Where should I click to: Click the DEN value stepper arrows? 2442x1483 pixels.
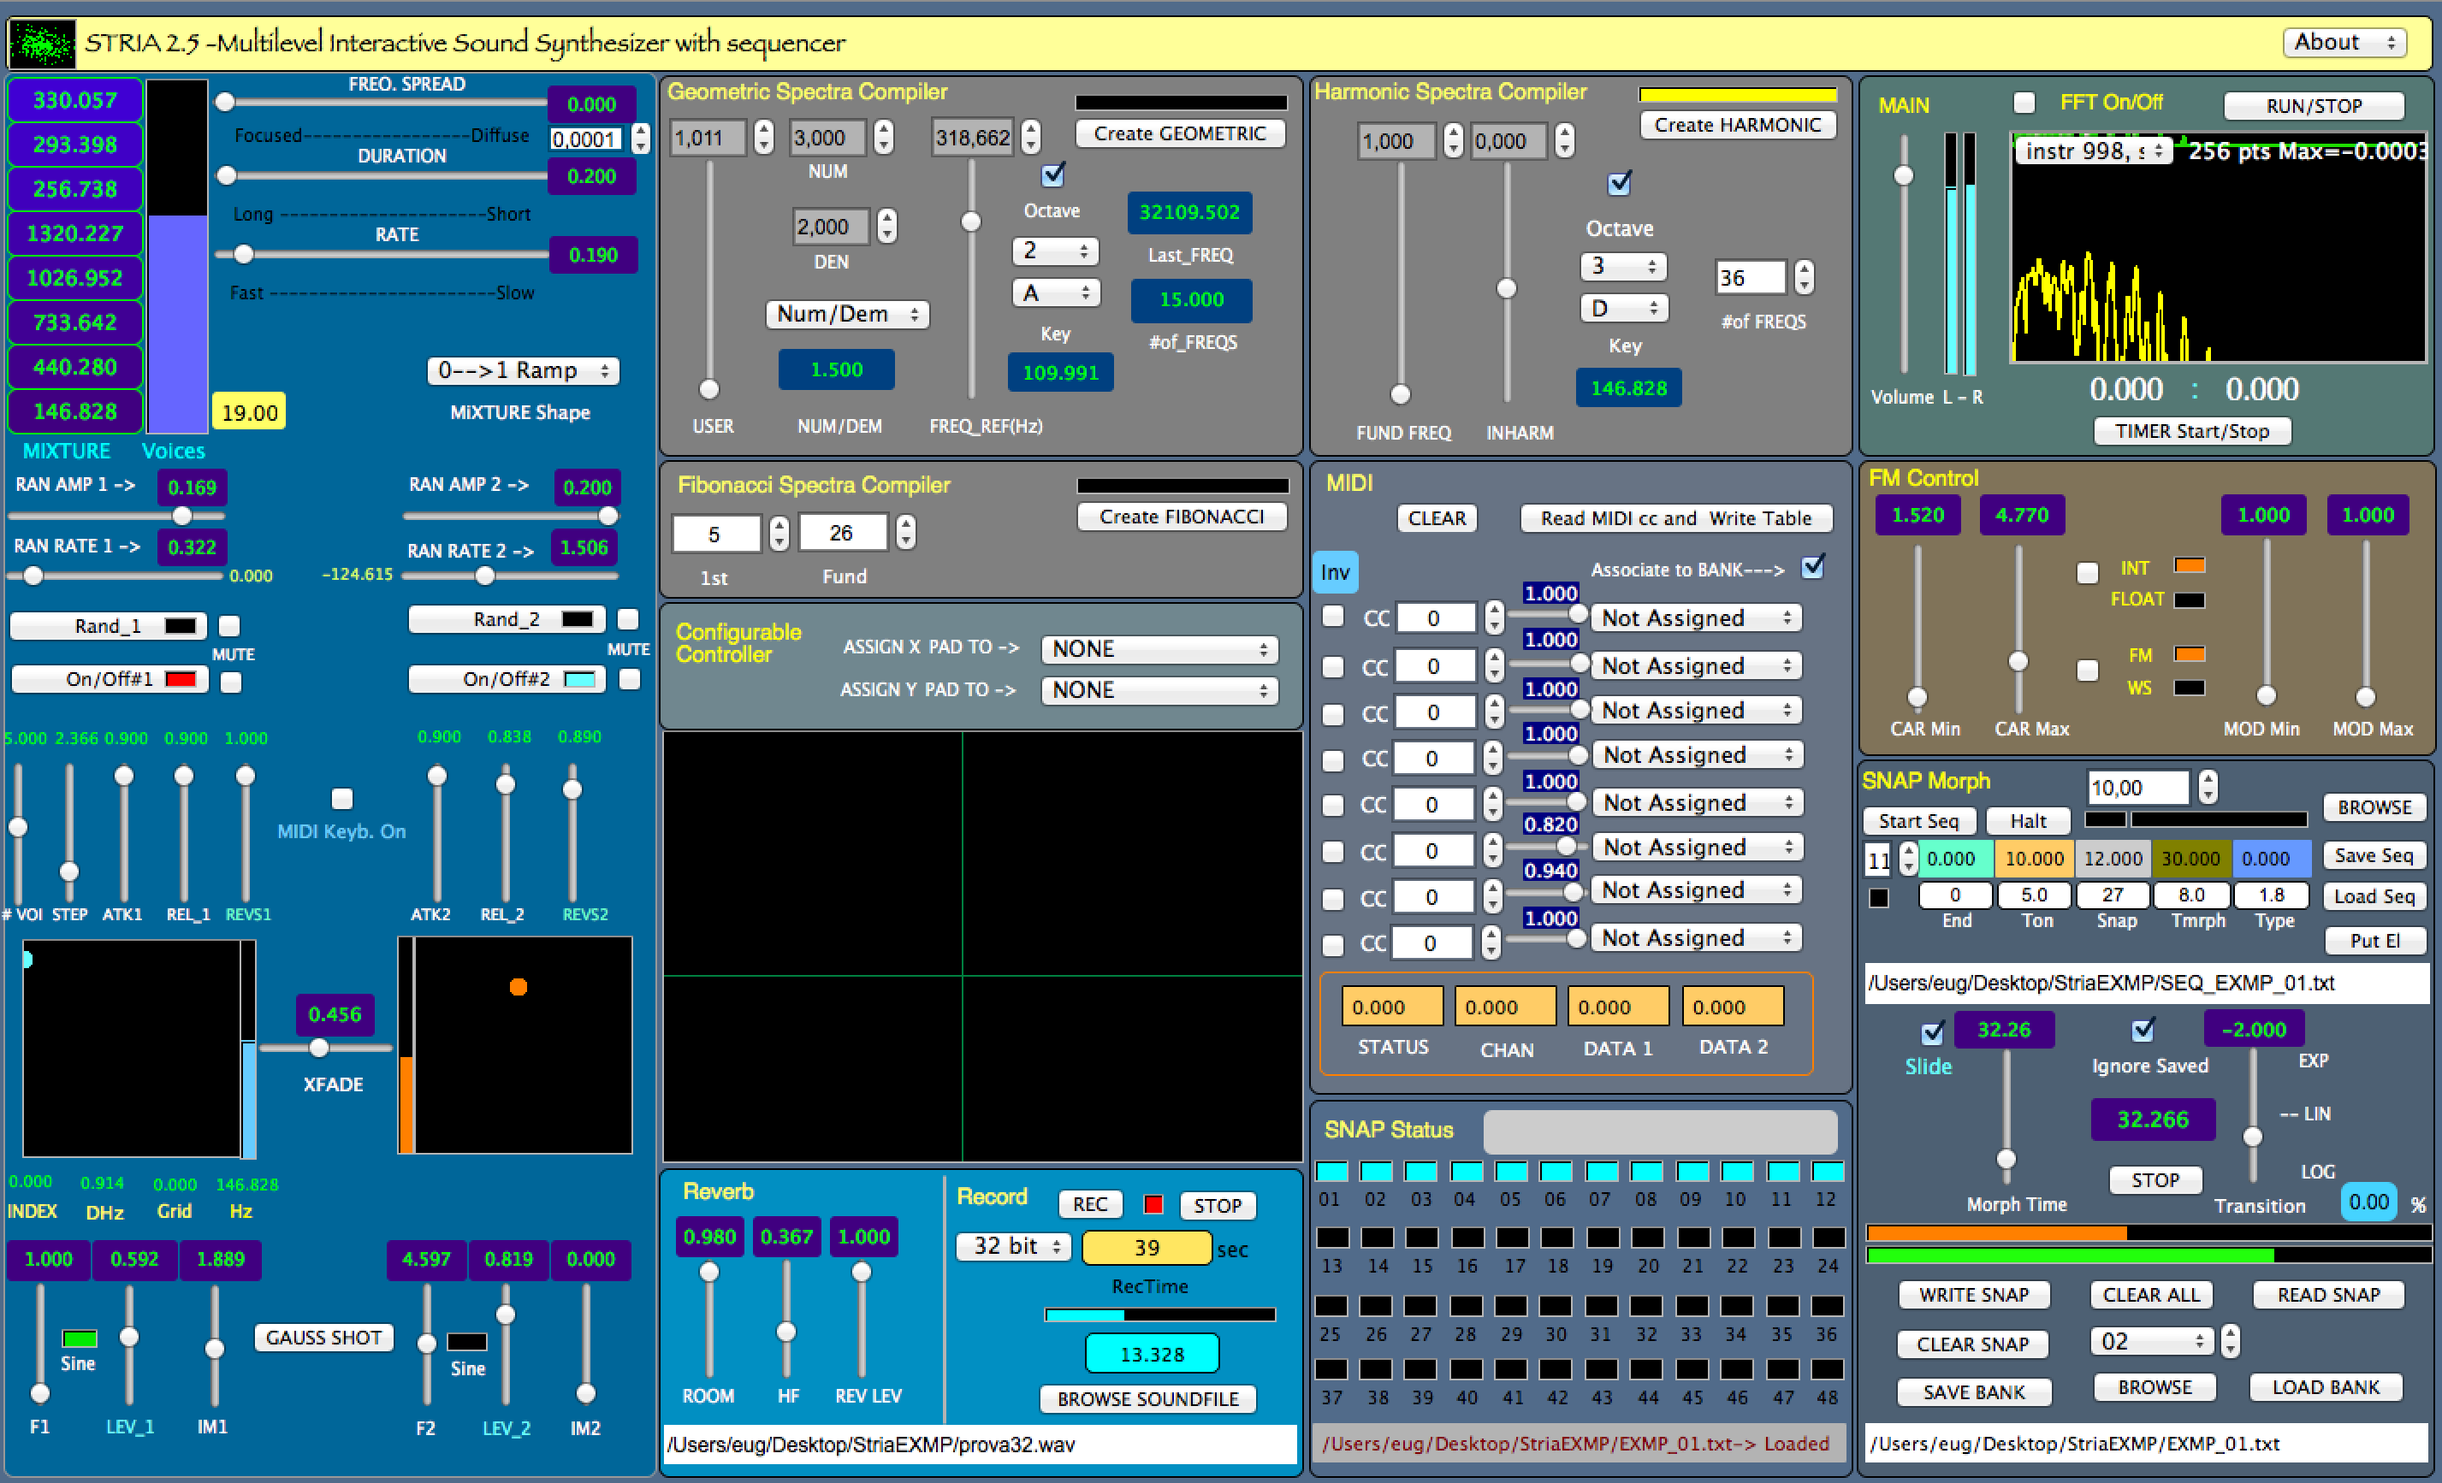[887, 227]
